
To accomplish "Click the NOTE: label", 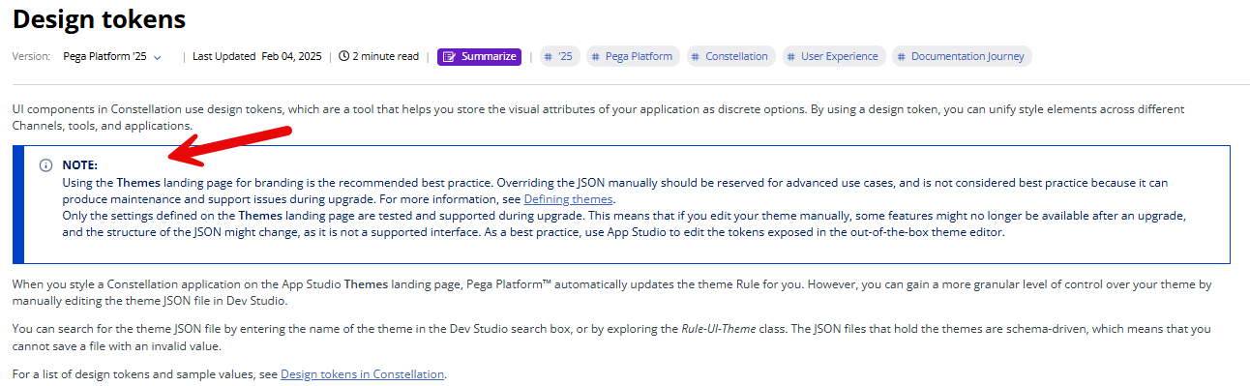I will pos(80,165).
